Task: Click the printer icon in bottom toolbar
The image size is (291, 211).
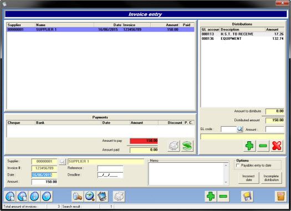Action: coord(119,197)
